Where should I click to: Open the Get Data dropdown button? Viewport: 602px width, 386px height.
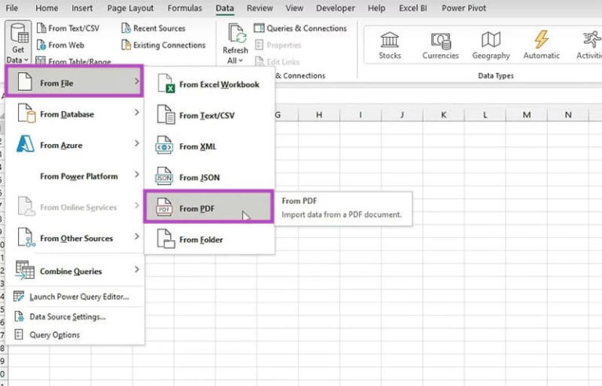(18, 43)
